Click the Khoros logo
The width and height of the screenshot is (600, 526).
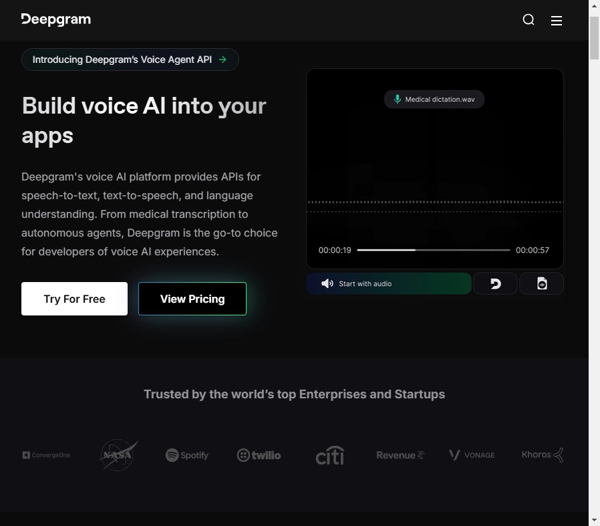542,455
